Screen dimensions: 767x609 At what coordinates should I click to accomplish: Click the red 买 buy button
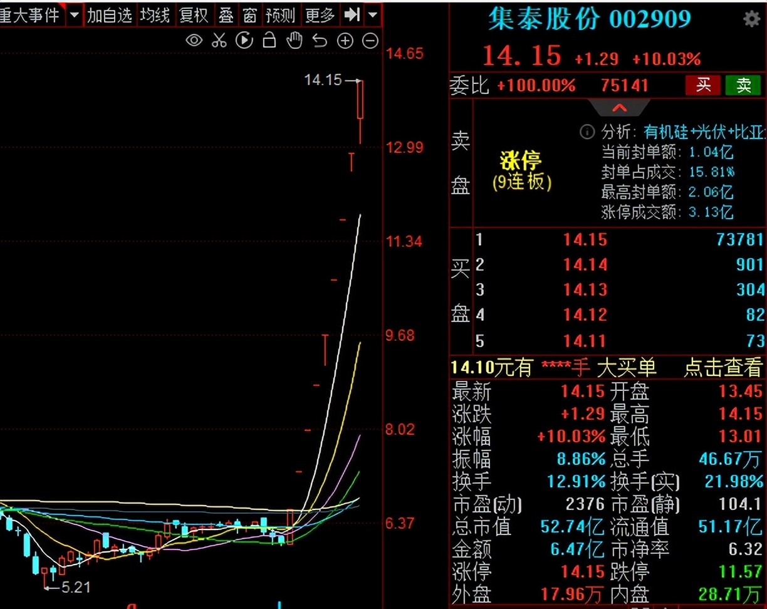704,85
